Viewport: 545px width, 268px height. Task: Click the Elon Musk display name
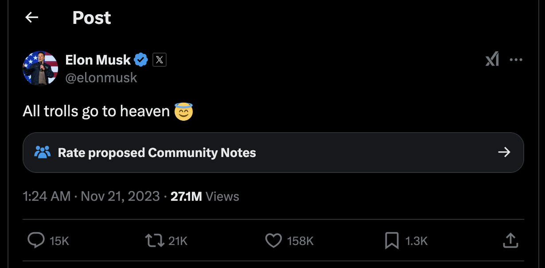click(98, 60)
